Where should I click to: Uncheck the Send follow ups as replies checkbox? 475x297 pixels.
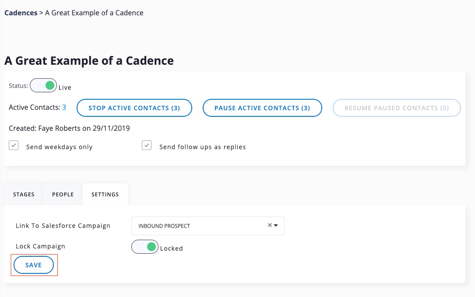[147, 146]
